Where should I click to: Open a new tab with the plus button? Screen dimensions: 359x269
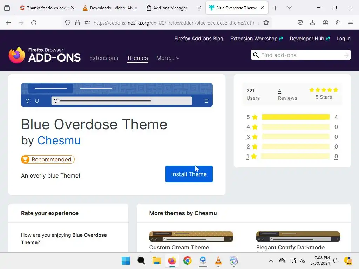click(276, 8)
